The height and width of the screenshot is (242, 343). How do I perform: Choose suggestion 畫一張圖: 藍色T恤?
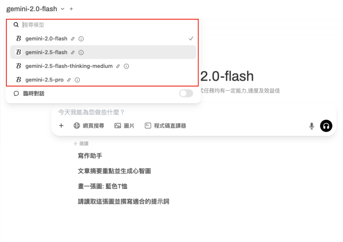(102, 186)
